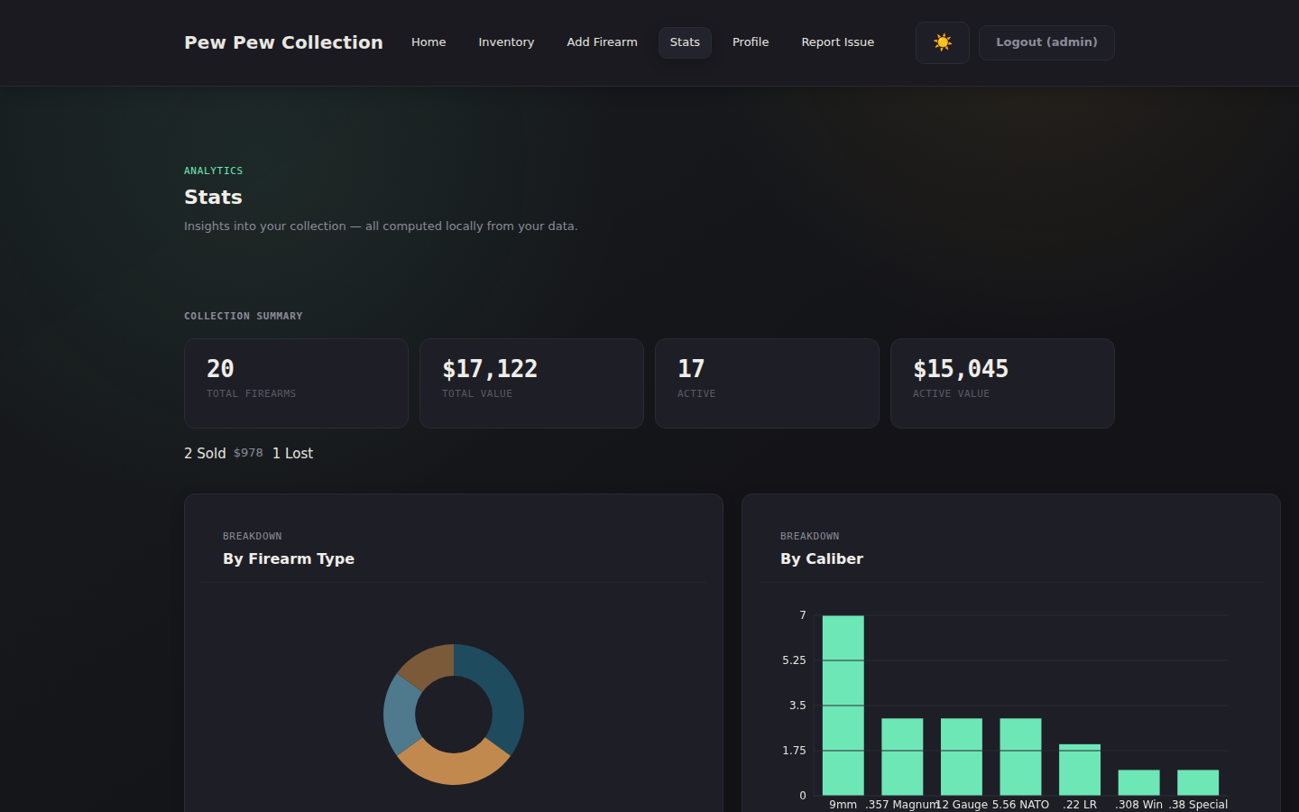Viewport: 1299px width, 812px height.
Task: Click the 'Insights into your collection' subtitle
Action: click(381, 226)
